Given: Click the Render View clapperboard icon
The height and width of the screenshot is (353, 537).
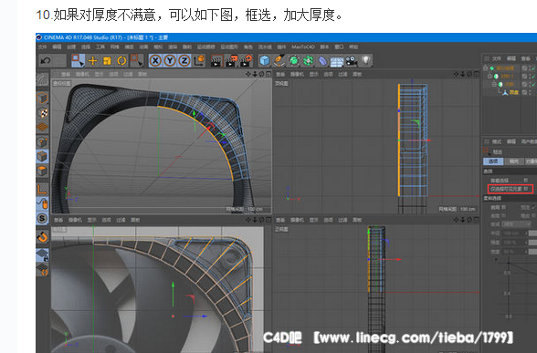Looking at the screenshot, I should 216,61.
